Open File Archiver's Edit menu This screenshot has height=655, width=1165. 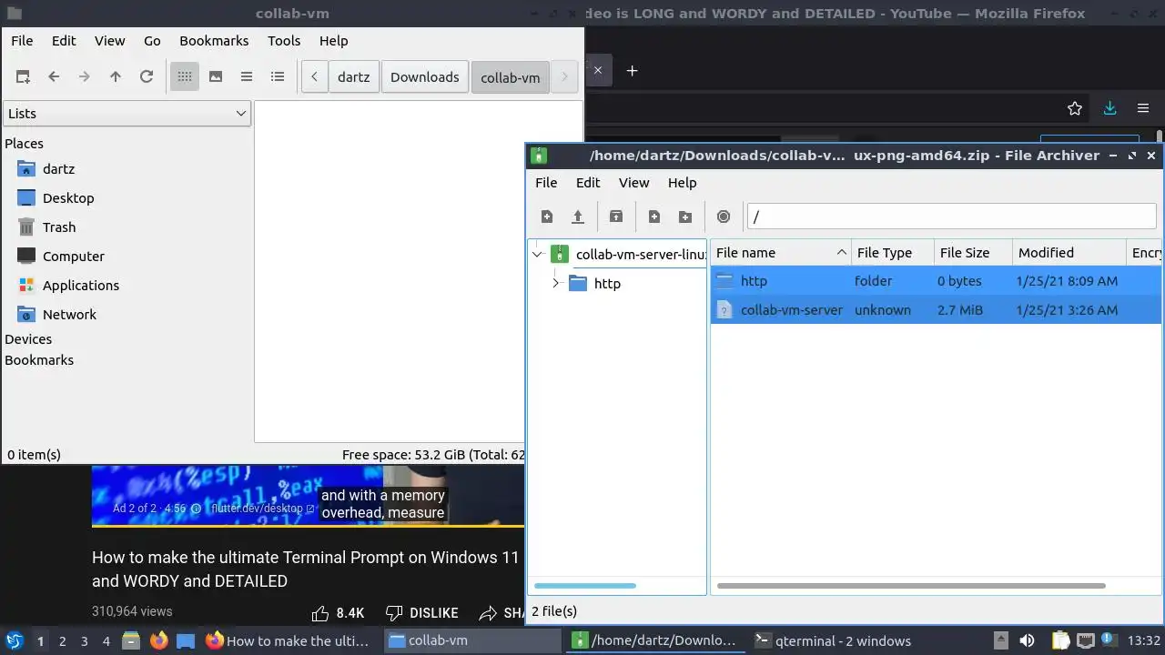point(588,183)
